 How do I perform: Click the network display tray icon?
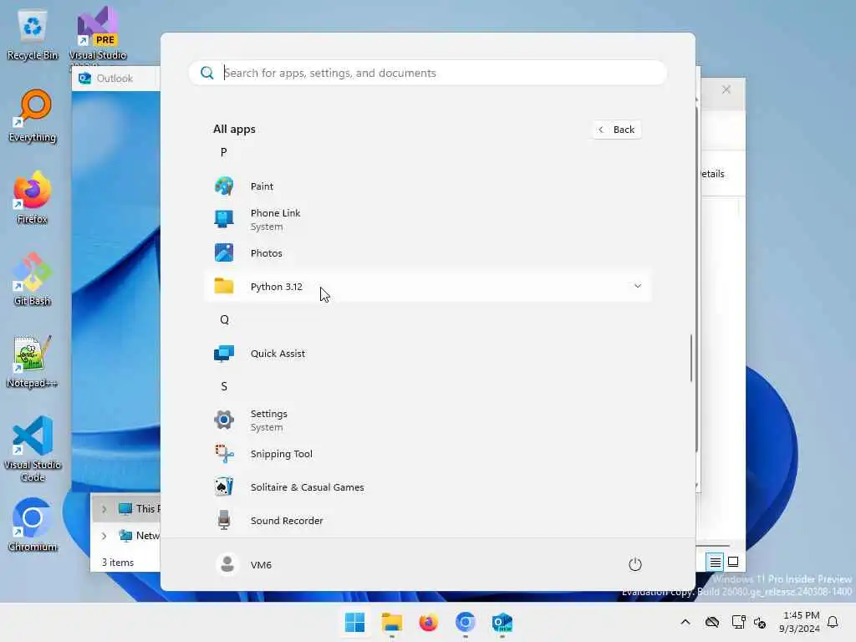[738, 622]
